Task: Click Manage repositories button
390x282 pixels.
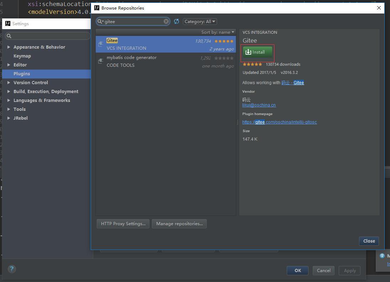Action: point(179,224)
